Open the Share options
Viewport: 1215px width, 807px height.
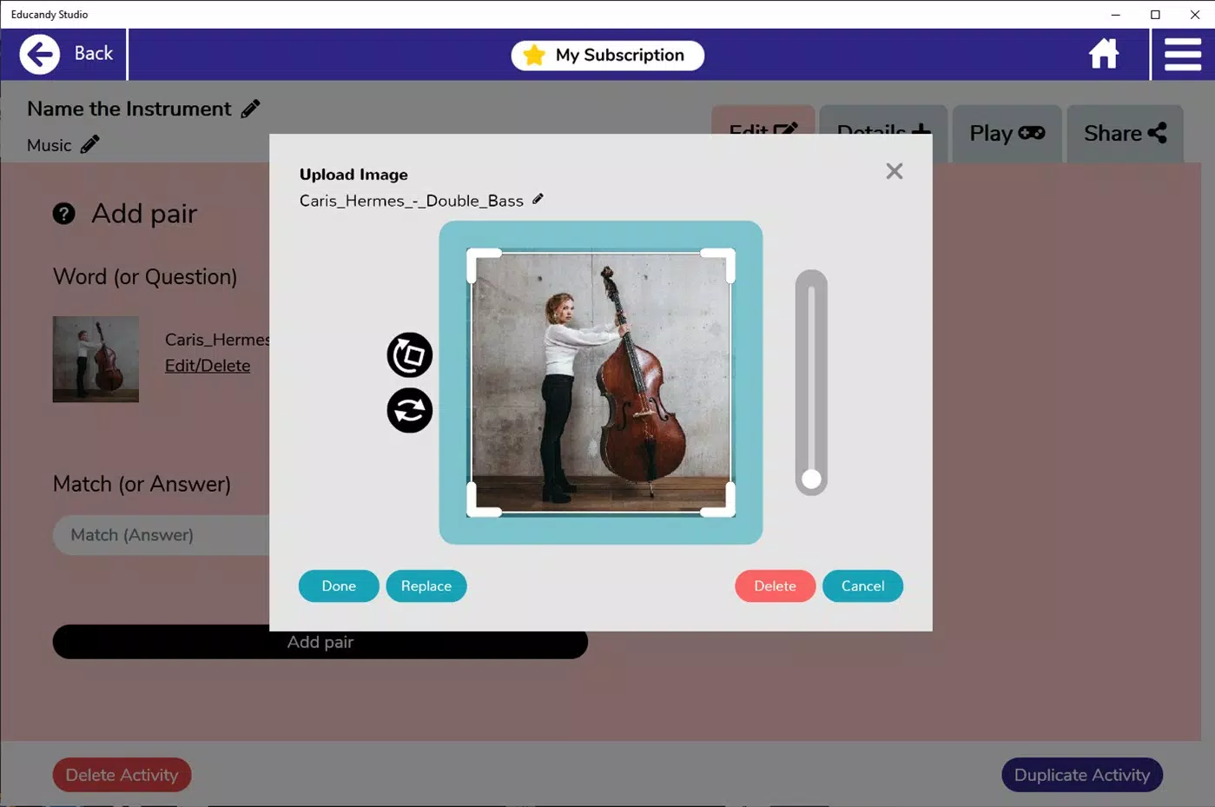tap(1124, 133)
